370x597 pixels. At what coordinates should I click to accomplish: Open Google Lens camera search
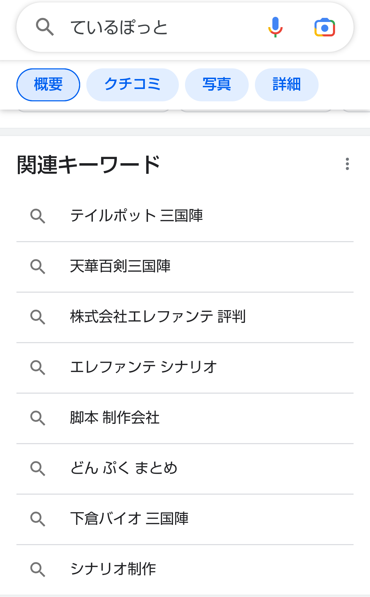[324, 27]
